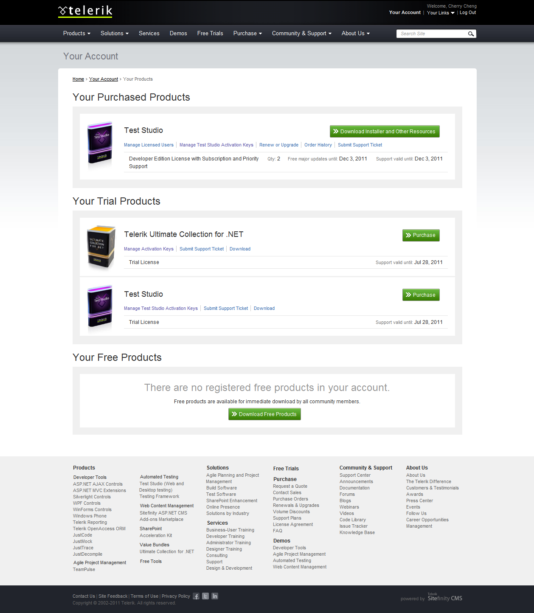This screenshot has height=613, width=534.
Task: Expand the Community & Support navigation menu
Action: click(x=302, y=33)
